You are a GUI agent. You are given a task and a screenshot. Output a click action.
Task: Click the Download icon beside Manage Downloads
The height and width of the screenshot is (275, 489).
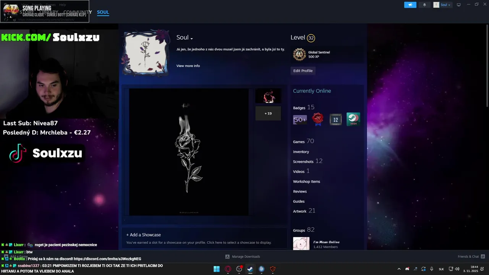pyautogui.click(x=227, y=257)
